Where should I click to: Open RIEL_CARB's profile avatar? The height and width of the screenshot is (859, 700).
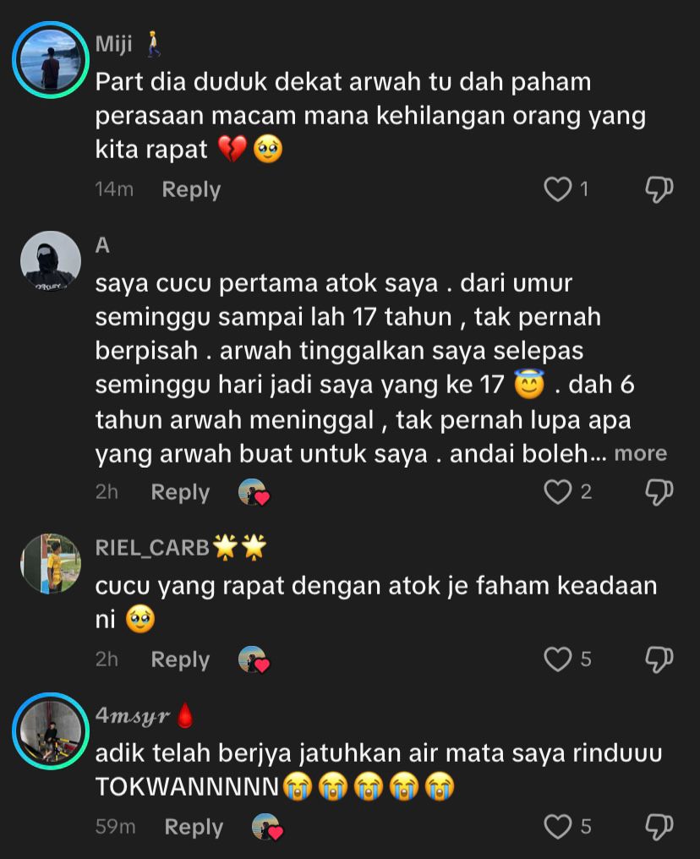pos(51,564)
